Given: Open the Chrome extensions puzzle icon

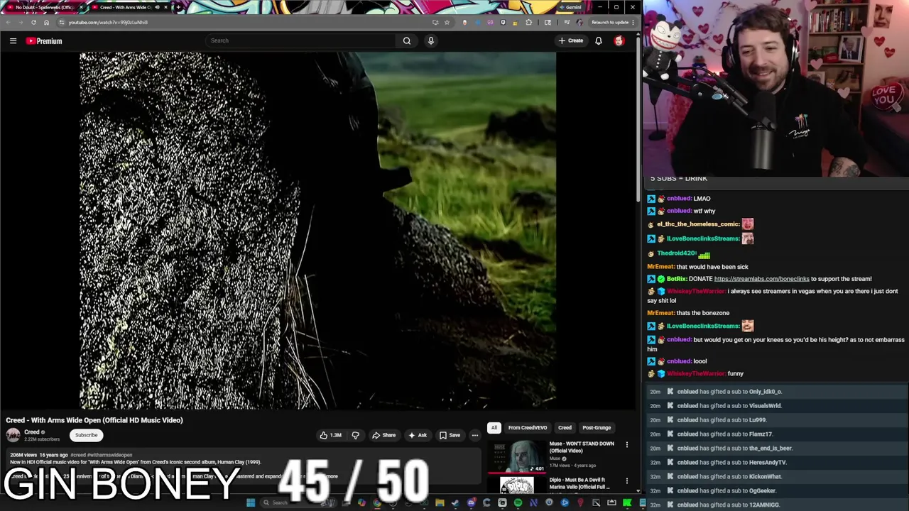Looking at the screenshot, I should tap(528, 22).
